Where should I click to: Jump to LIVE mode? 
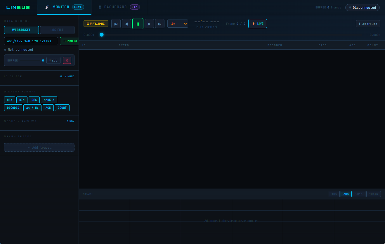257,24
